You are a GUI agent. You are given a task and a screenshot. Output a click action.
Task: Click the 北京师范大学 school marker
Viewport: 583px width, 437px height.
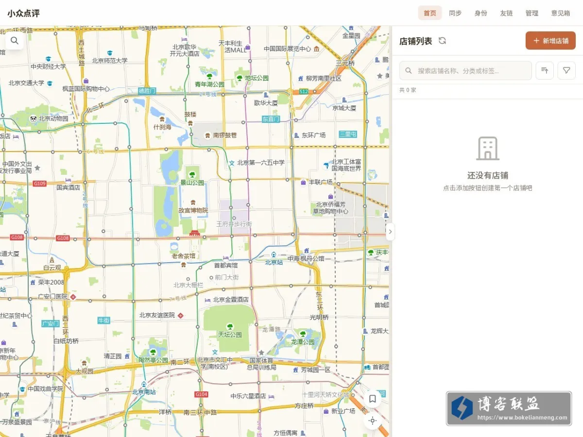pyautogui.click(x=110, y=52)
